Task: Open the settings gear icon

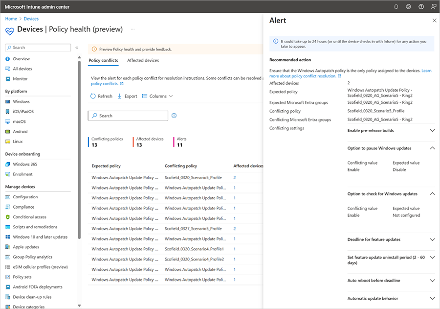Action: 409,6
